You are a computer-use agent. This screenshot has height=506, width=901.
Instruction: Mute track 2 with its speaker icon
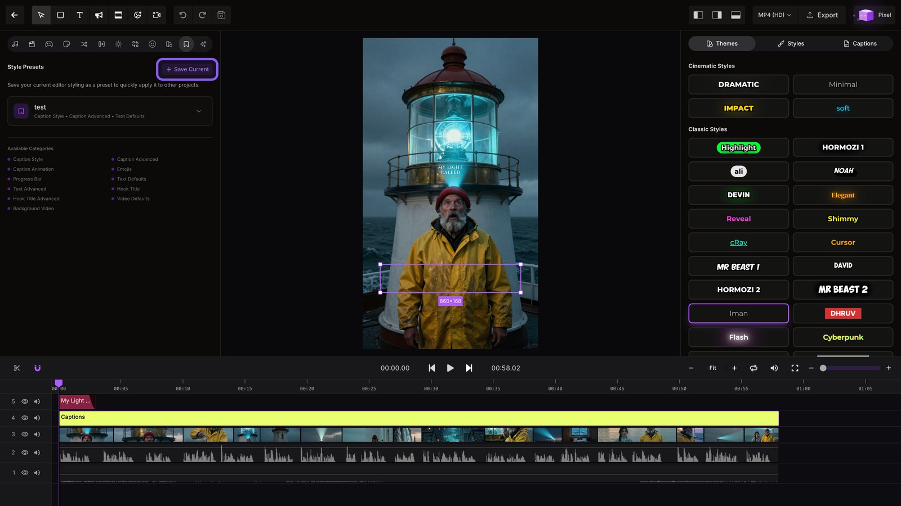pos(37,453)
